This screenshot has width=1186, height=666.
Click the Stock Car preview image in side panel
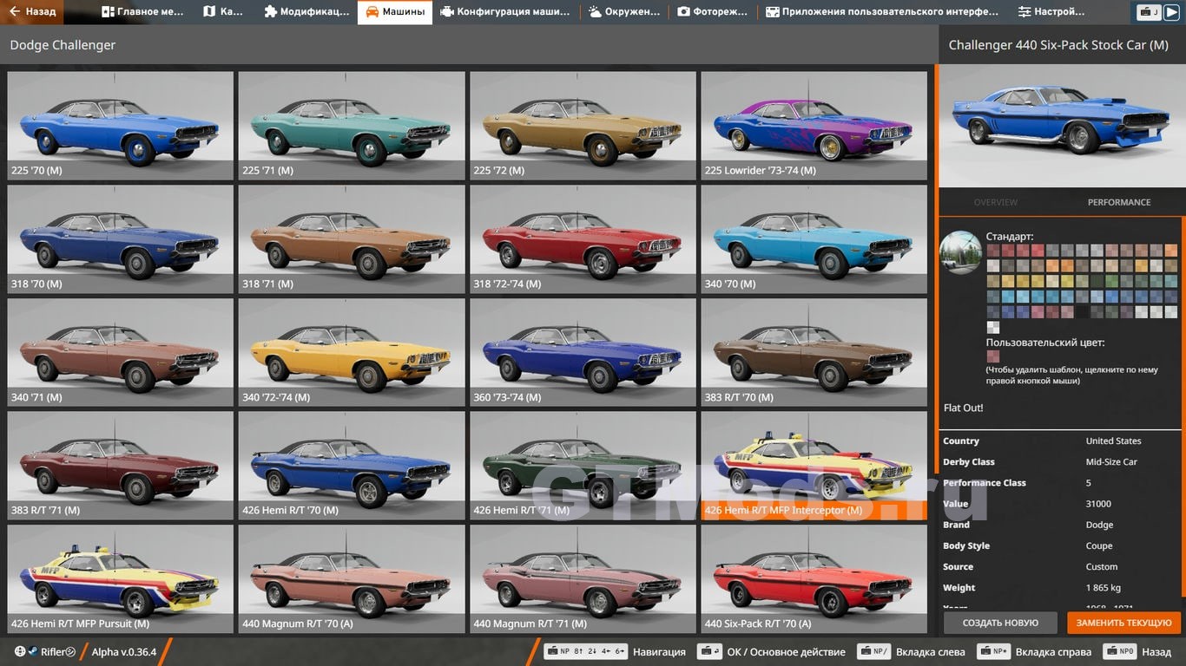click(x=1063, y=126)
